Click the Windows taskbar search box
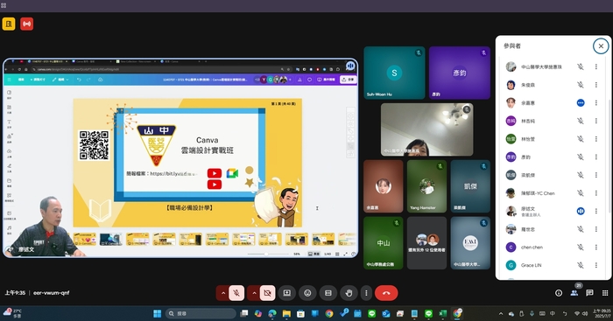This screenshot has width=613, height=321. 201,314
